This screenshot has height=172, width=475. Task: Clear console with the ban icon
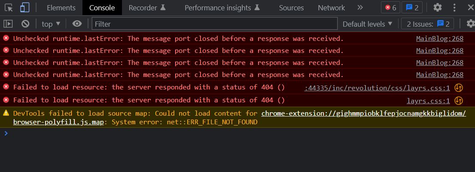25,24
